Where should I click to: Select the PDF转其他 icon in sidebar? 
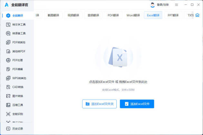(x=8, y=42)
